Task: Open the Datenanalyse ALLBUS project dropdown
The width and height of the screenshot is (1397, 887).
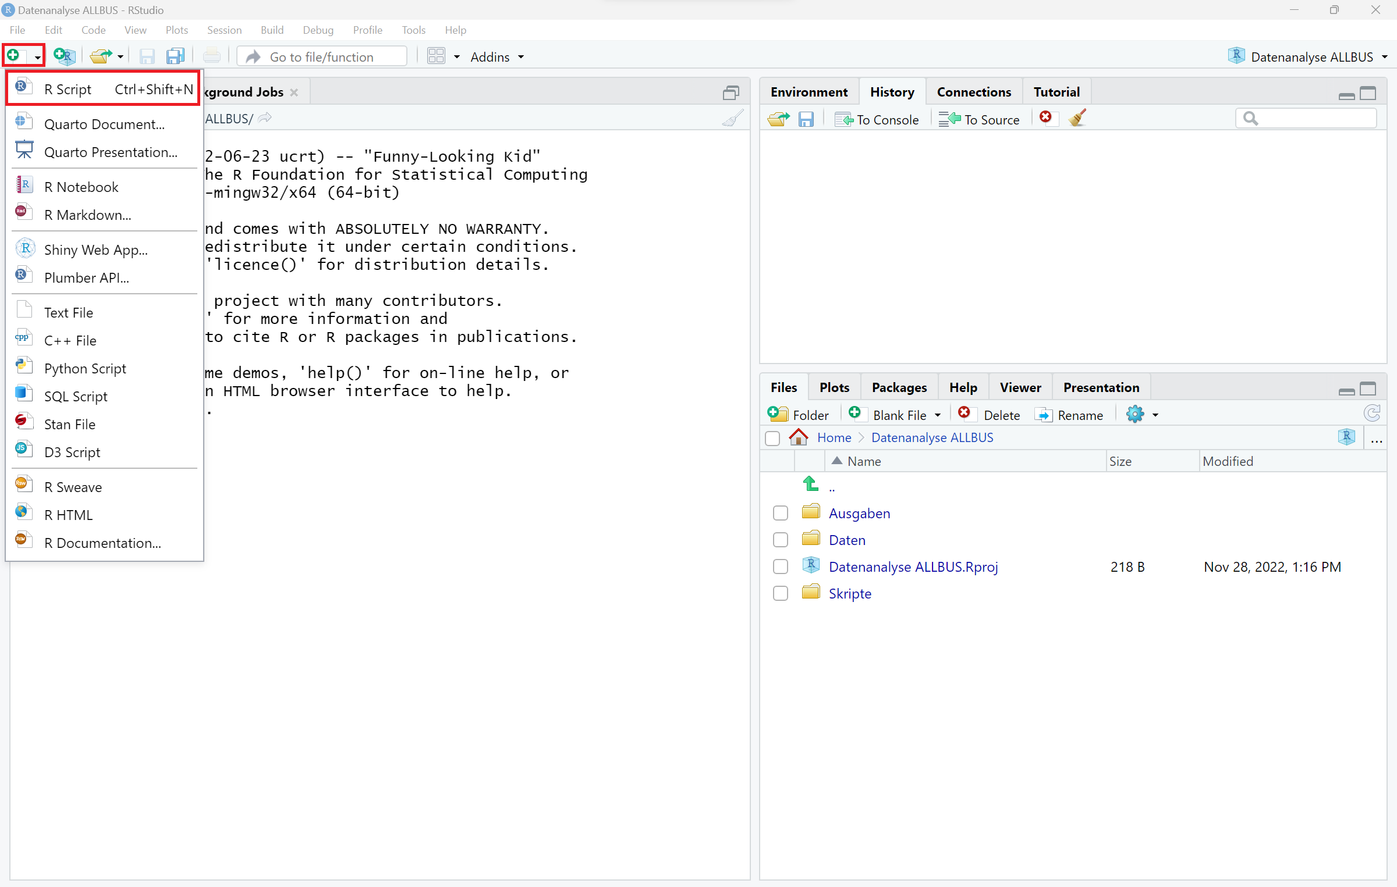Action: pos(1384,57)
